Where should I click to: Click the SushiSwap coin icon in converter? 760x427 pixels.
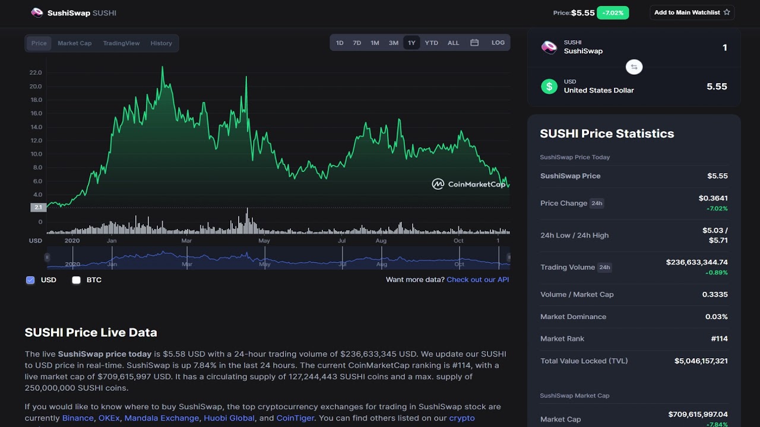tap(549, 47)
